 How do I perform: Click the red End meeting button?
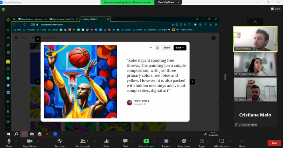click(x=274, y=143)
